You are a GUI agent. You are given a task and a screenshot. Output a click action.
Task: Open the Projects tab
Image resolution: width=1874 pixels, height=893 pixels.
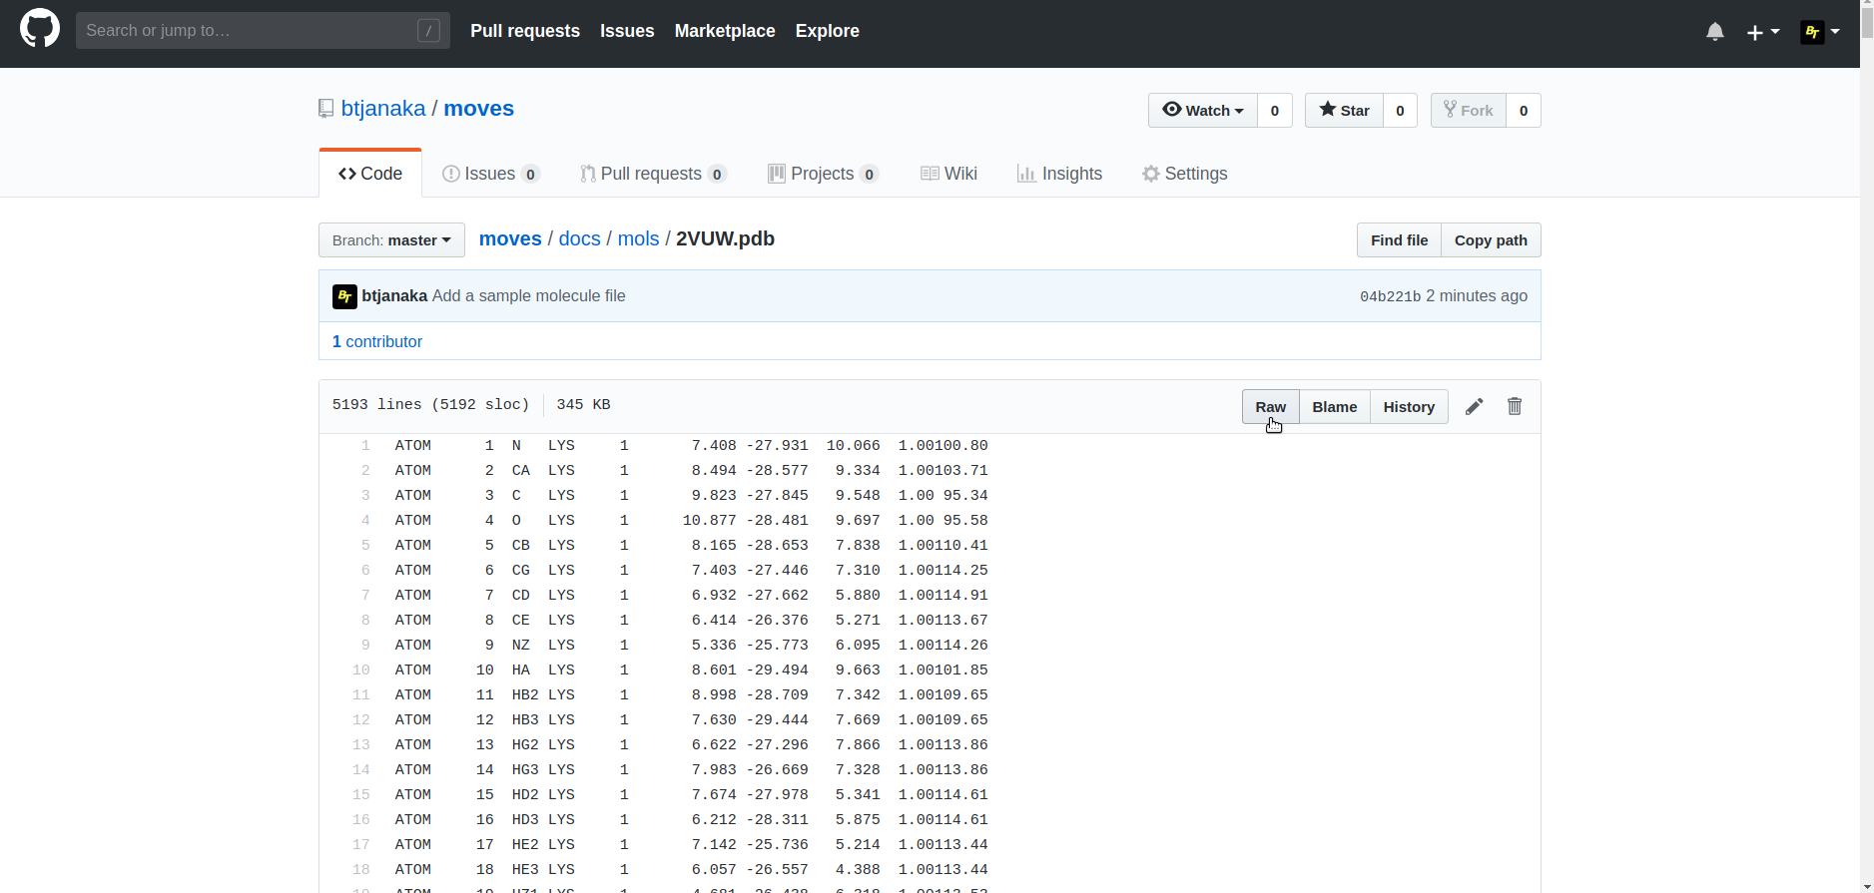point(823,174)
